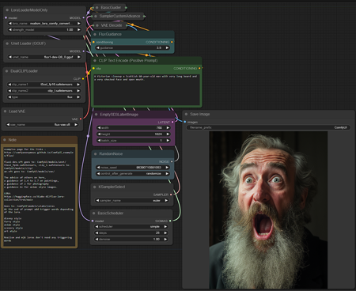
Task: Click the CLIP output socket on DualCLIPLoader
Action: pyautogui.click(x=83, y=79)
